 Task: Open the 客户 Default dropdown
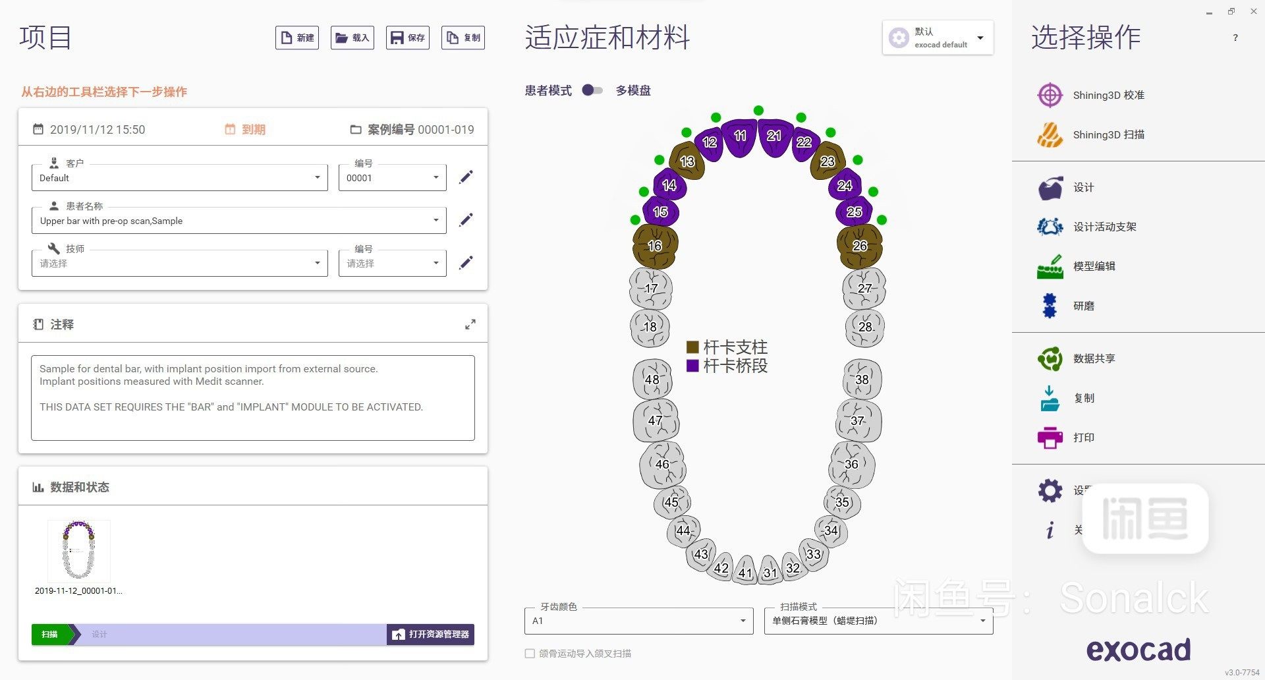click(x=179, y=177)
